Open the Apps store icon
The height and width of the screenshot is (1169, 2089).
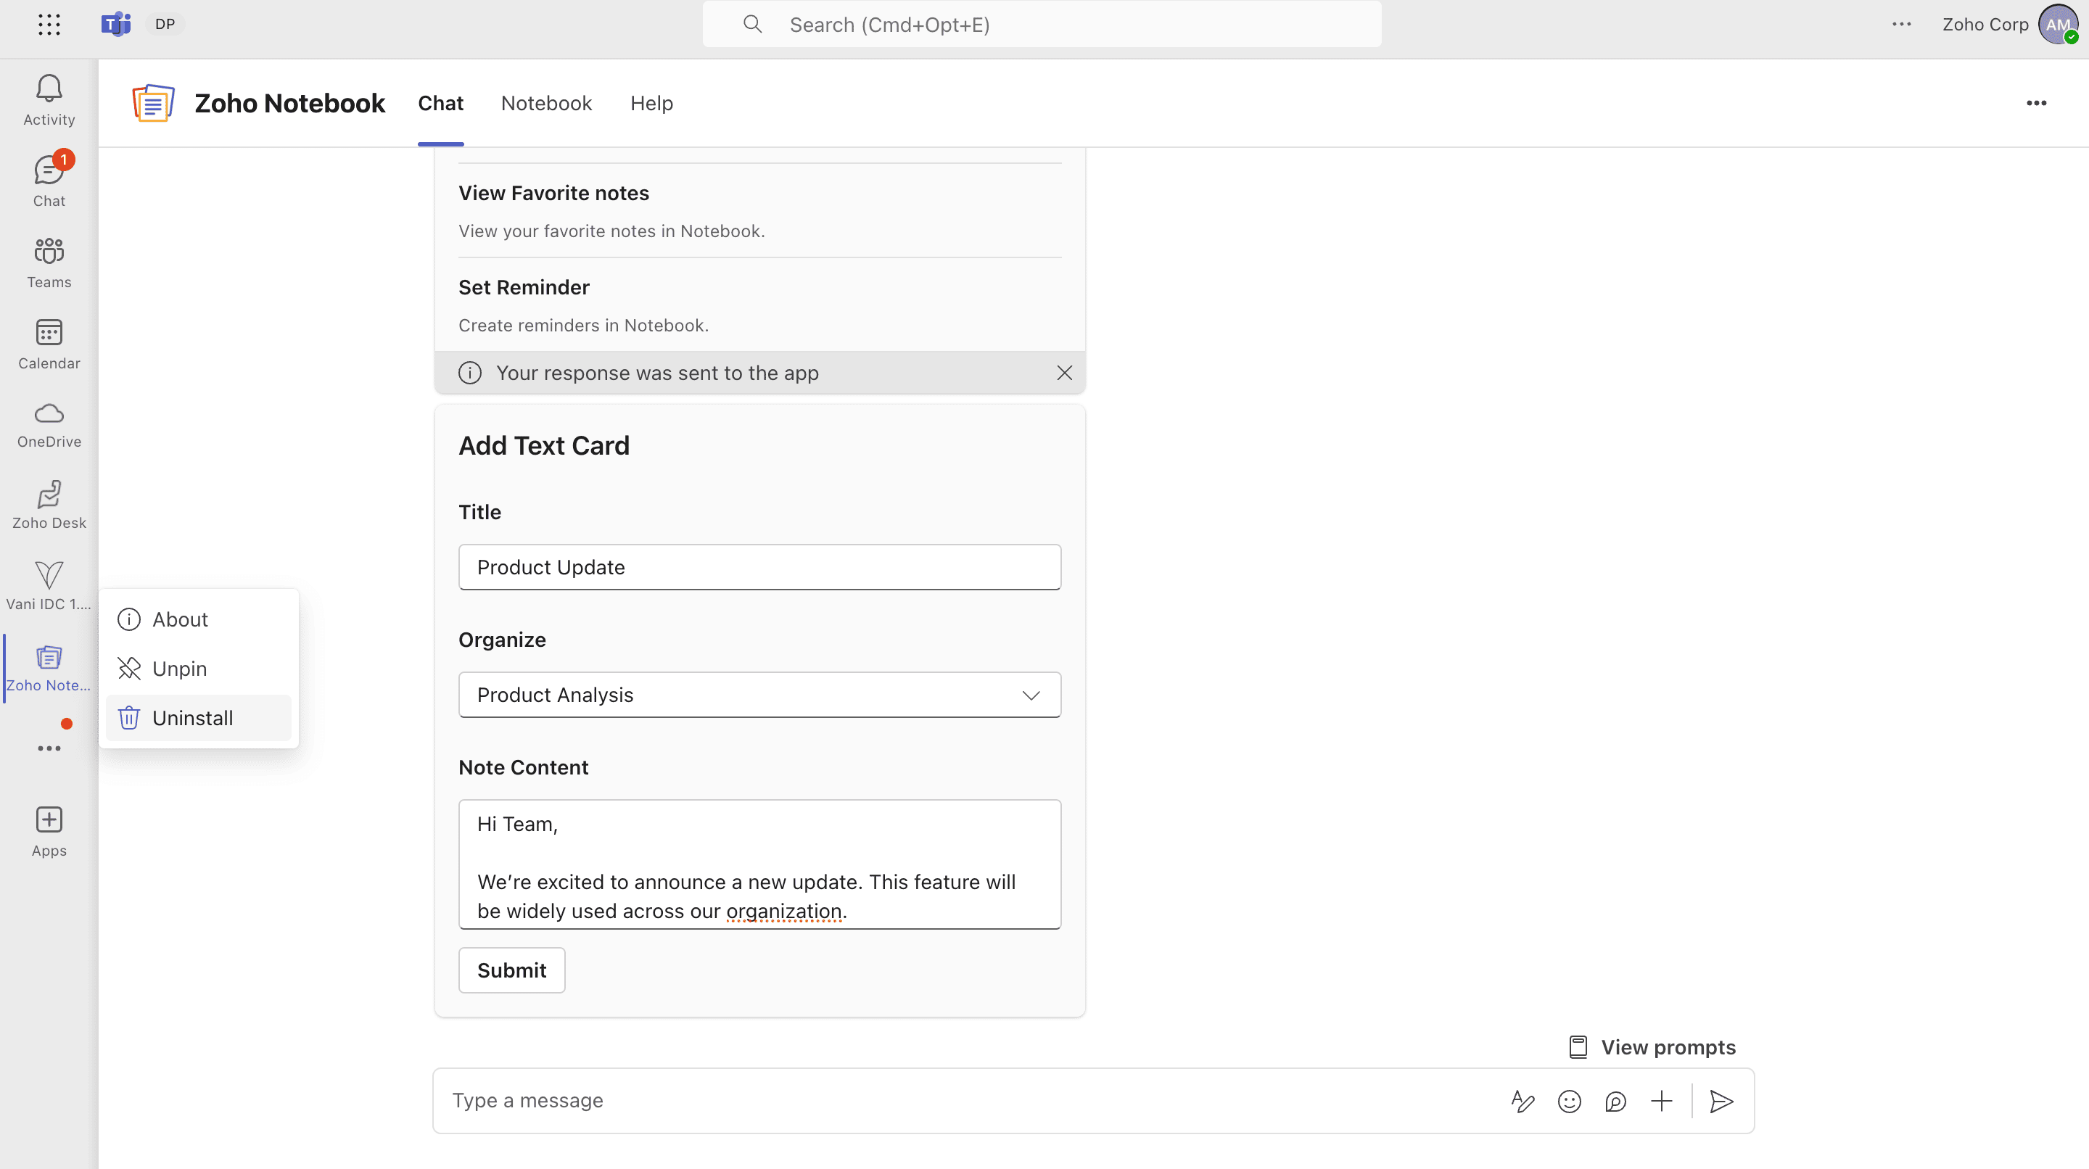49,819
